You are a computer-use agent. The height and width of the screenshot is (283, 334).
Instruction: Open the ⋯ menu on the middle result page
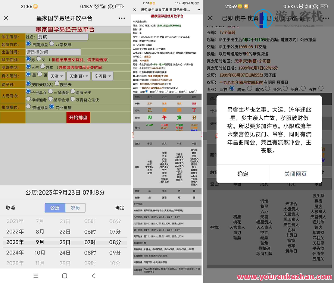pyautogui.click(x=198, y=9)
